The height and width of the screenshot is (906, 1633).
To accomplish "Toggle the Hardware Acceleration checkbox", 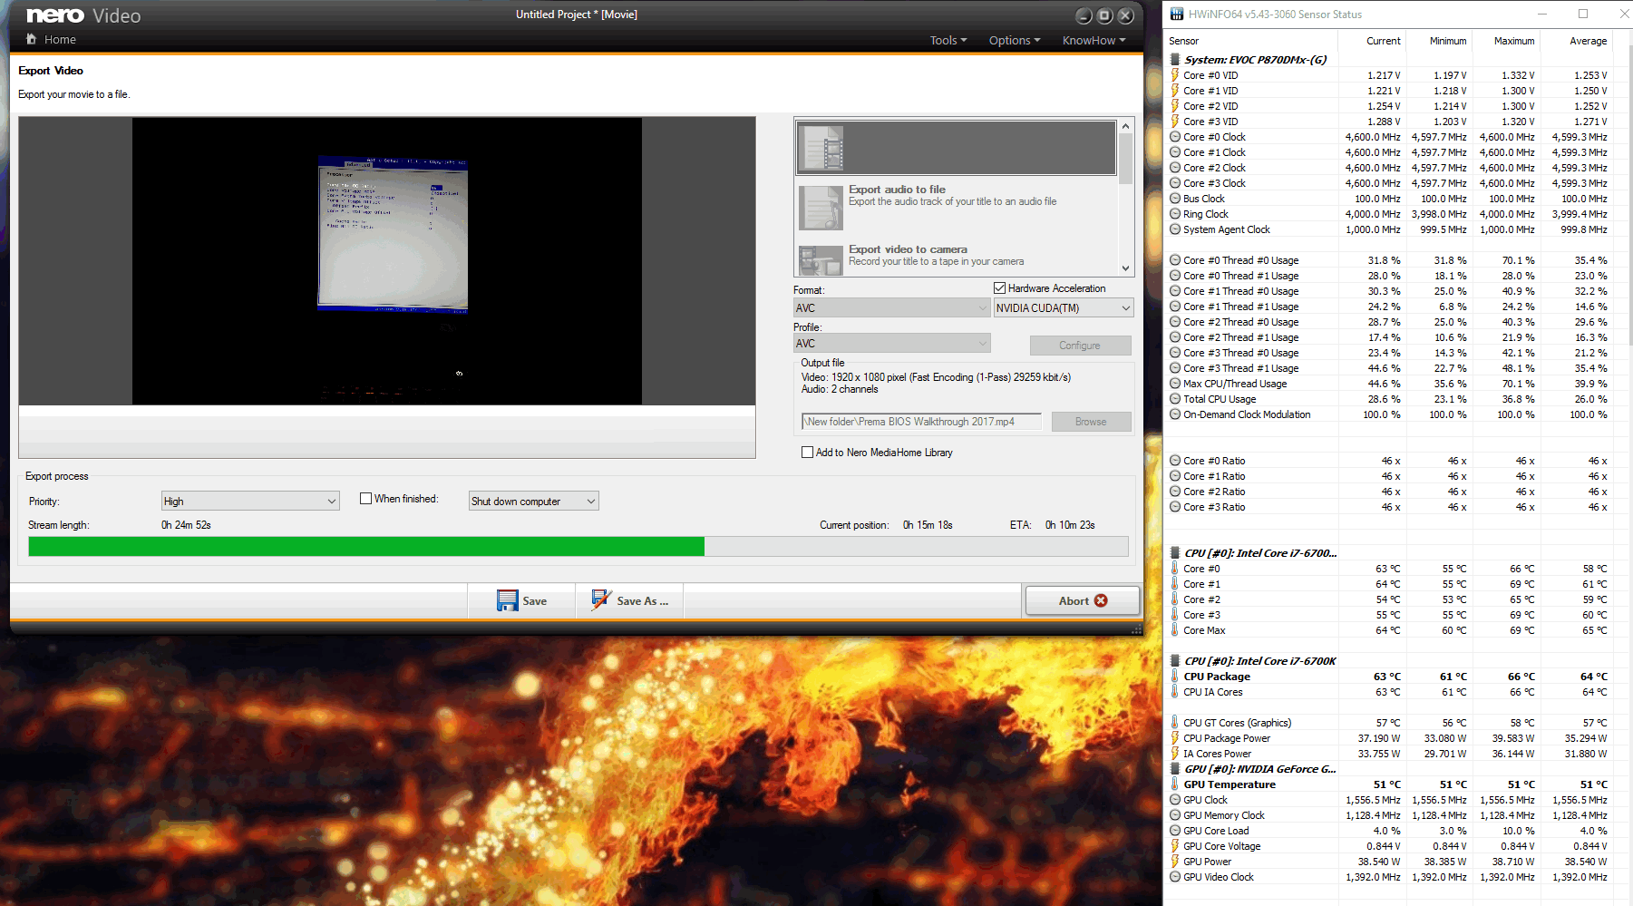I will click(x=999, y=288).
